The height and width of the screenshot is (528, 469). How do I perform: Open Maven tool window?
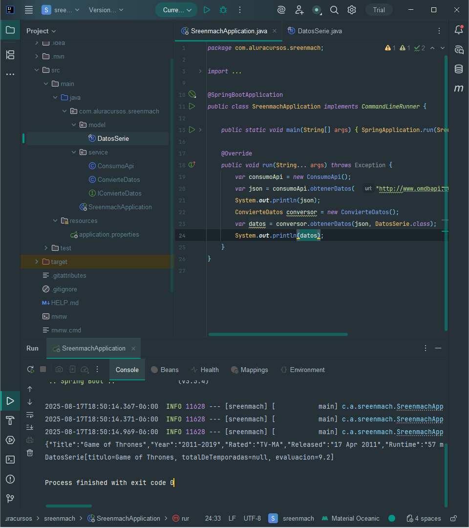tap(459, 88)
